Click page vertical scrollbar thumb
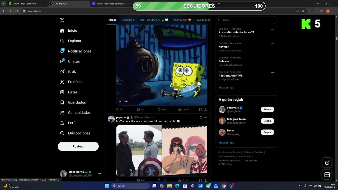The image size is (338, 190). [x=336, y=39]
